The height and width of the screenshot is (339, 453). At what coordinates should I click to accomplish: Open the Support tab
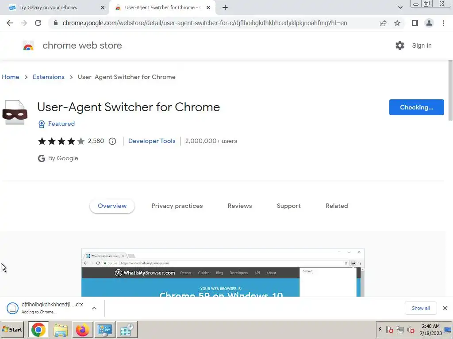click(x=288, y=206)
